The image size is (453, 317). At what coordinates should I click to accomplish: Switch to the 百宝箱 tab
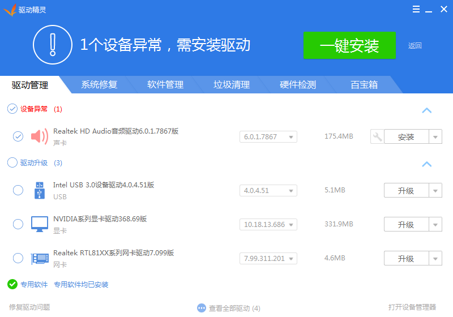coord(364,84)
